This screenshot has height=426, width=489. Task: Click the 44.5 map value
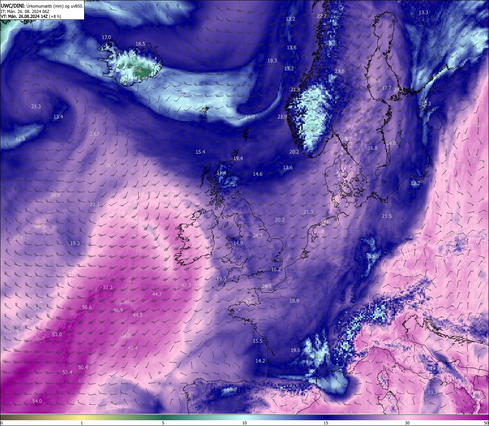[x=138, y=315]
